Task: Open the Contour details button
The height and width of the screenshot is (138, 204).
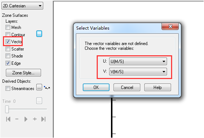Action: [x=39, y=34]
